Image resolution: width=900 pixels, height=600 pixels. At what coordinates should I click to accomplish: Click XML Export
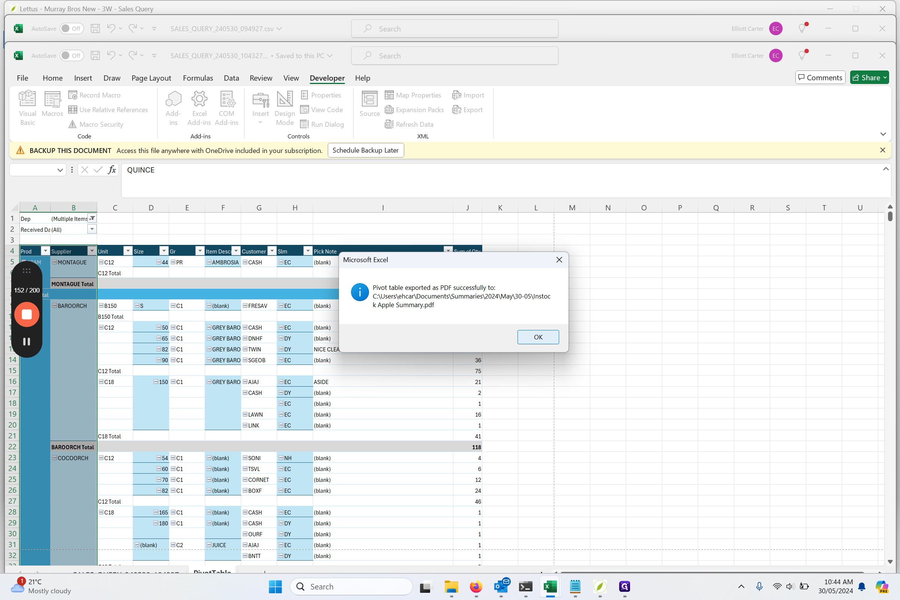(x=467, y=109)
